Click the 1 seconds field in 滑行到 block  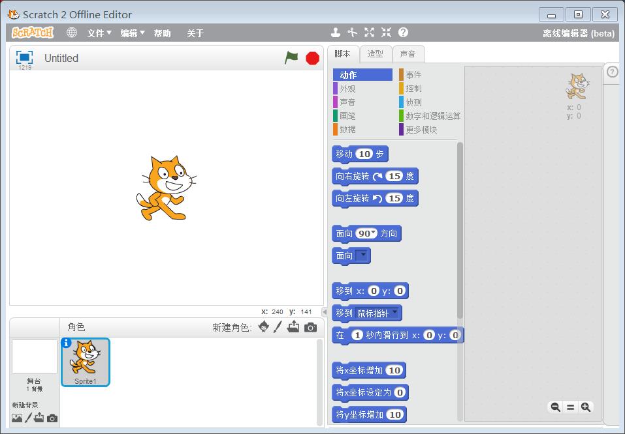point(357,336)
